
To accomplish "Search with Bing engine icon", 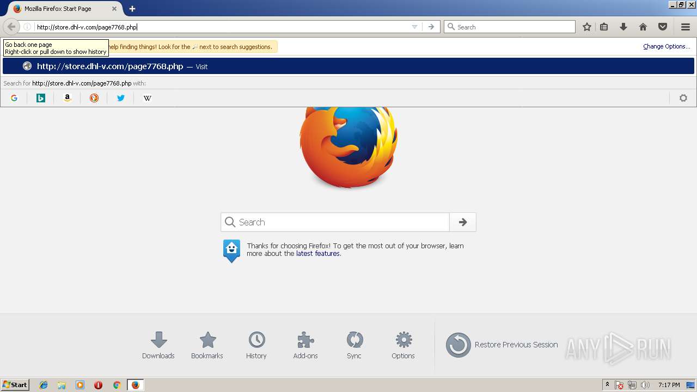I will pos(41,98).
